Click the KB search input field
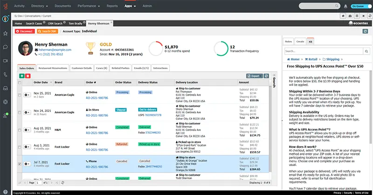Viewport: 373px width, 195px height. [x=324, y=51]
